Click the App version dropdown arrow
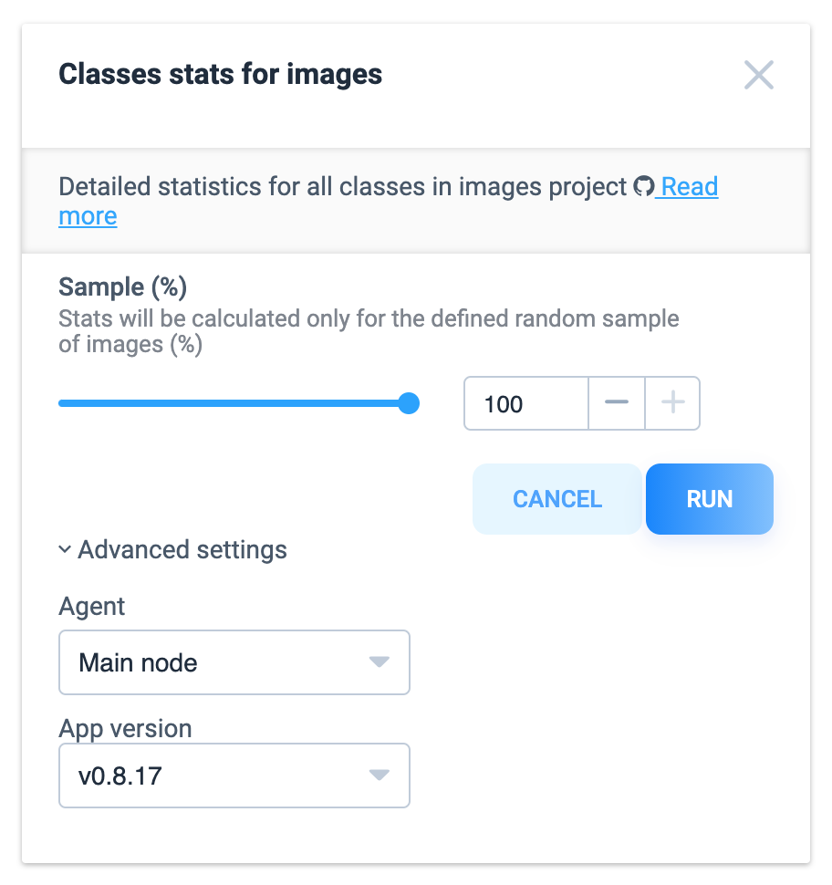Viewport: 832px width, 885px height. click(x=379, y=775)
